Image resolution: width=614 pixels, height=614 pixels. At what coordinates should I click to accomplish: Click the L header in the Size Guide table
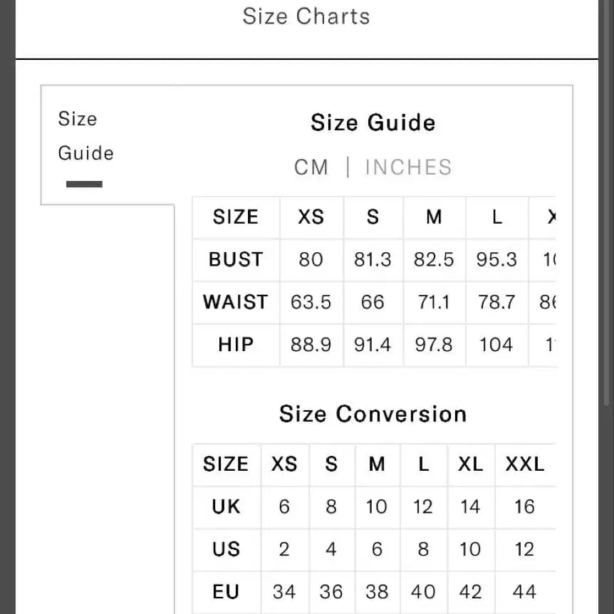tap(497, 217)
